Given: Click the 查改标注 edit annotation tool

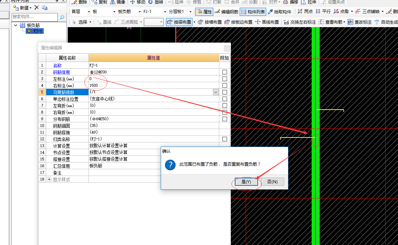Looking at the screenshot, I should (360, 22).
